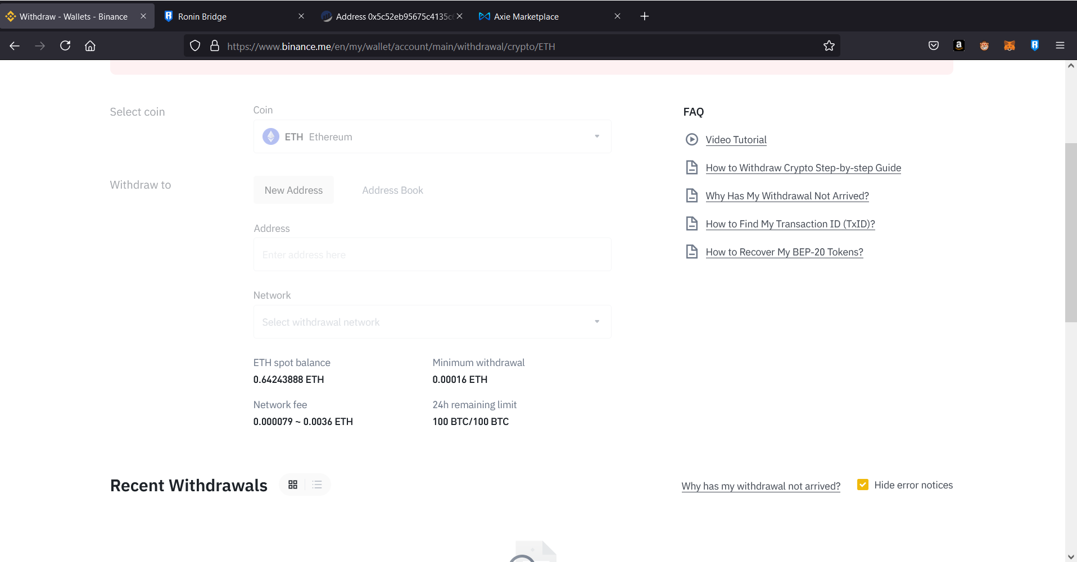Image resolution: width=1077 pixels, height=562 pixels.
Task: Reload the current page
Action: pos(65,46)
